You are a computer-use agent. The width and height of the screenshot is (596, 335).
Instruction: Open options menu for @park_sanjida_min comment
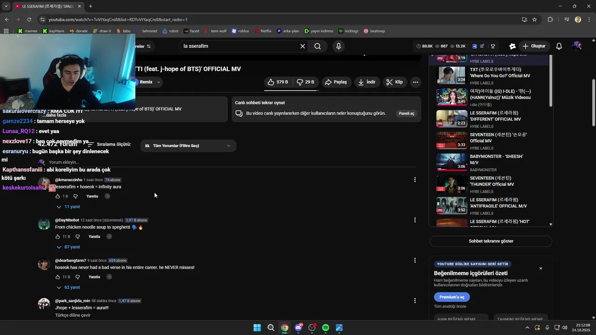pos(415,301)
